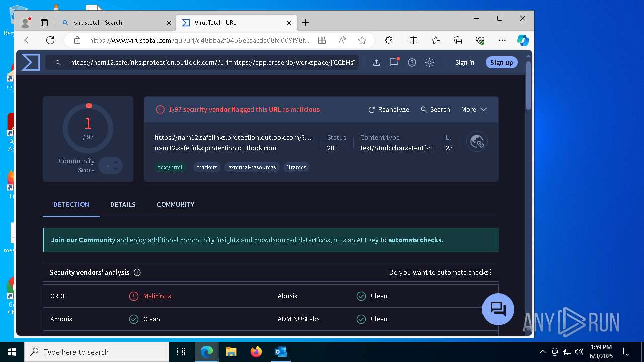Image resolution: width=644 pixels, height=362 pixels.
Task: Toggle the light/dark theme sun icon
Action: click(429, 62)
